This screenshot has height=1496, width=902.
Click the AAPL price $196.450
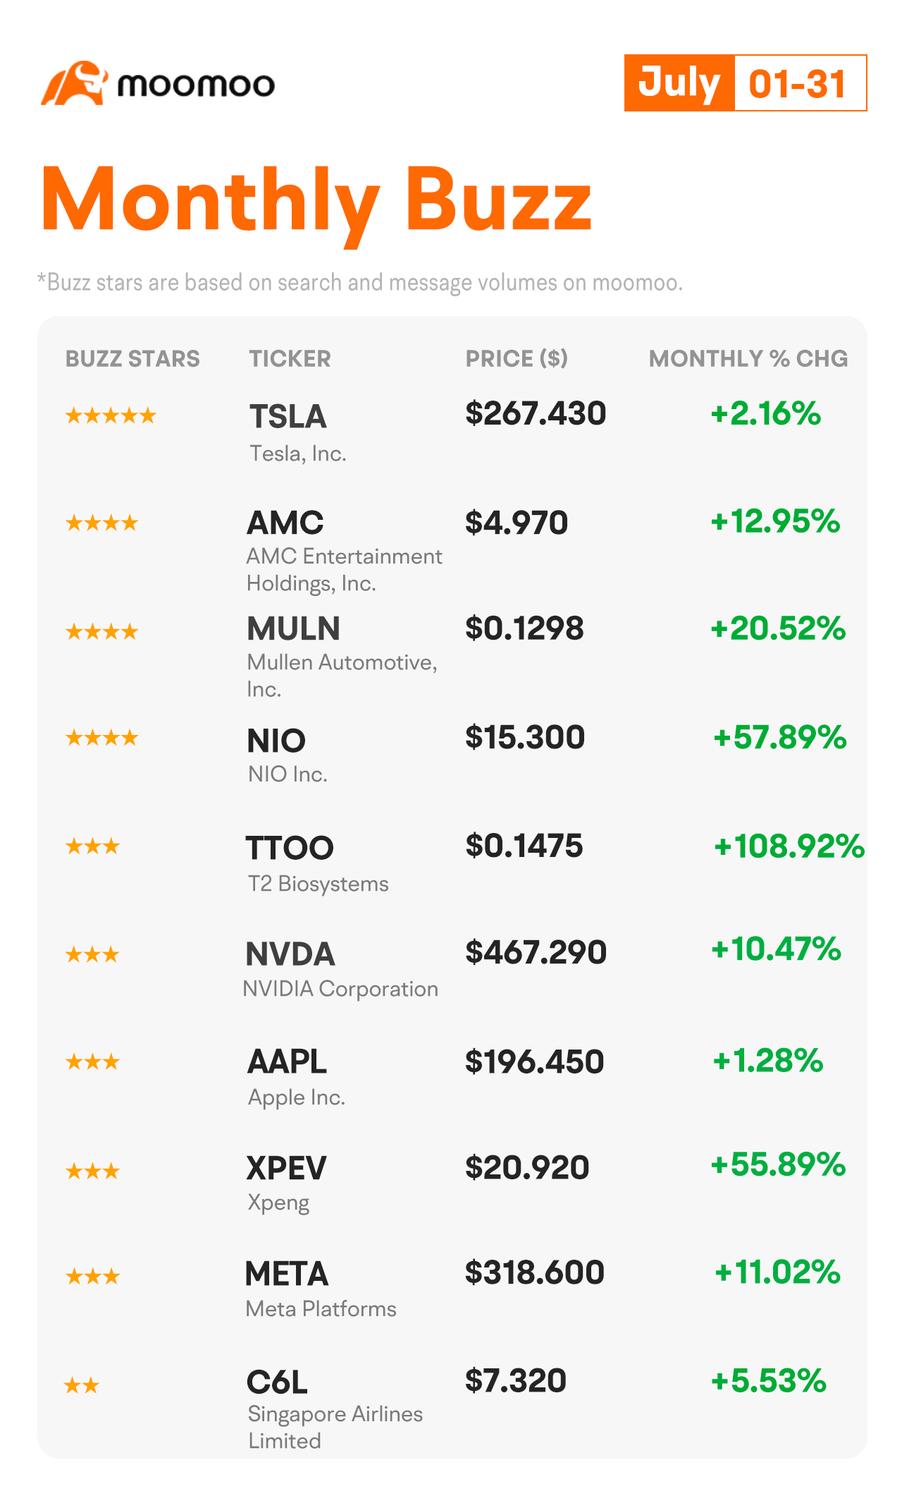click(x=534, y=1062)
